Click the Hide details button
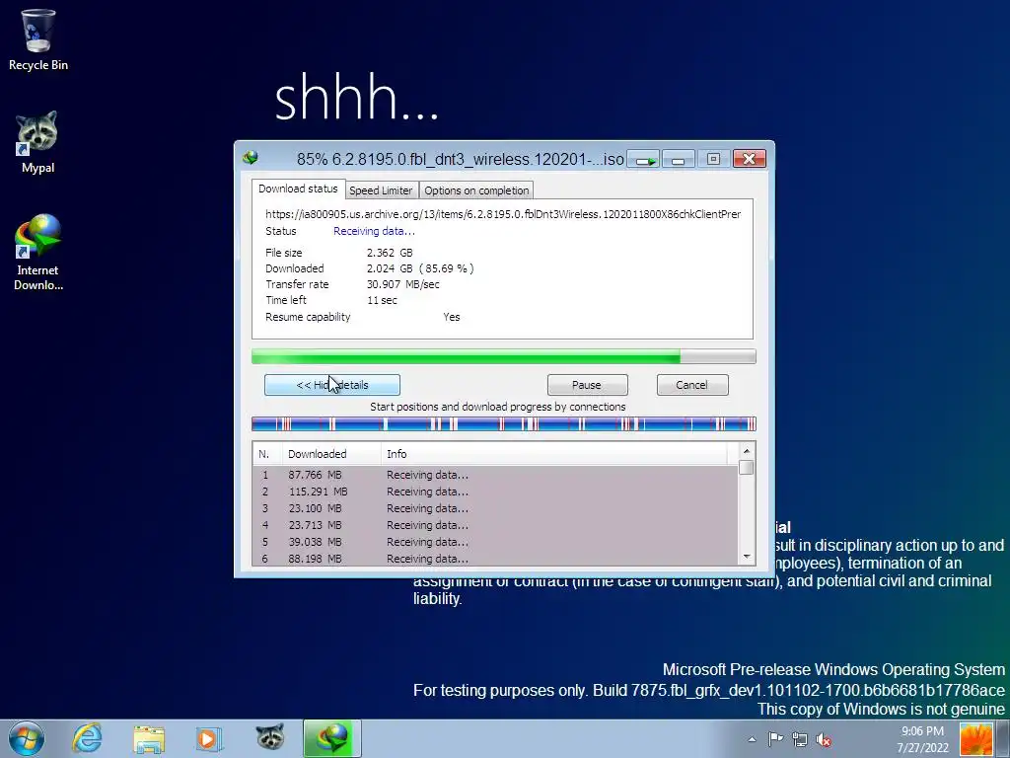Screen dimensions: 1010x758 (332, 385)
